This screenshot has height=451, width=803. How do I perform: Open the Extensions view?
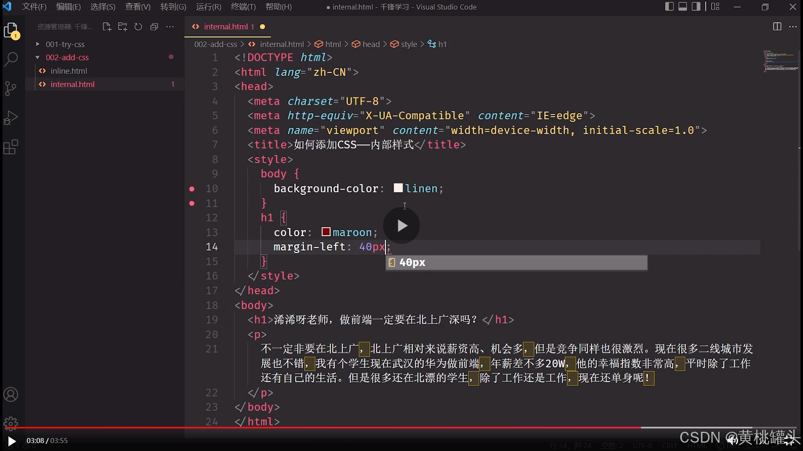click(11, 147)
